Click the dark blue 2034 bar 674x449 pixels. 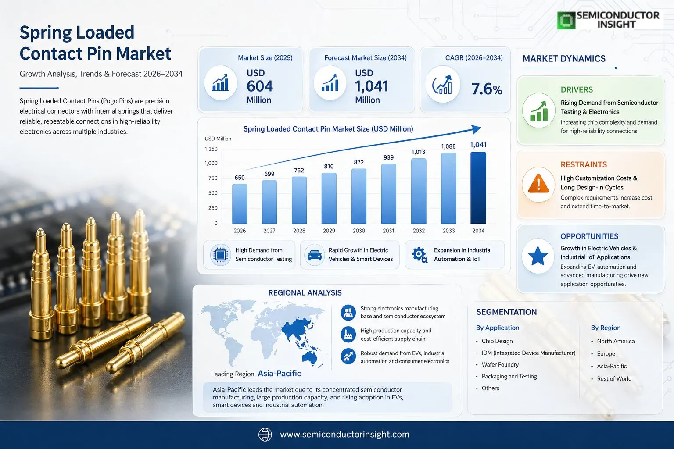click(478, 188)
